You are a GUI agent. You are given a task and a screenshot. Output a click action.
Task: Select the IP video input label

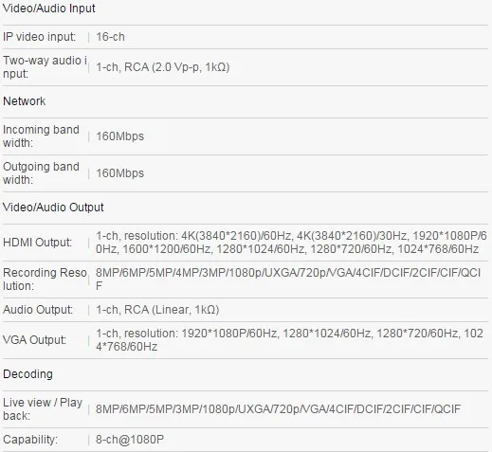(39, 37)
